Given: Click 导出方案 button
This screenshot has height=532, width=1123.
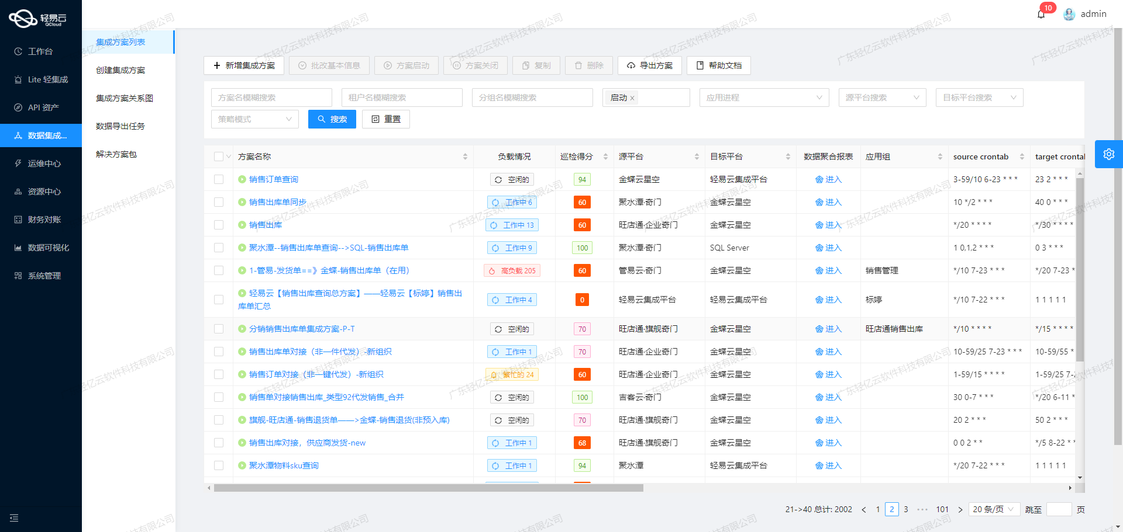Looking at the screenshot, I should (x=649, y=65).
